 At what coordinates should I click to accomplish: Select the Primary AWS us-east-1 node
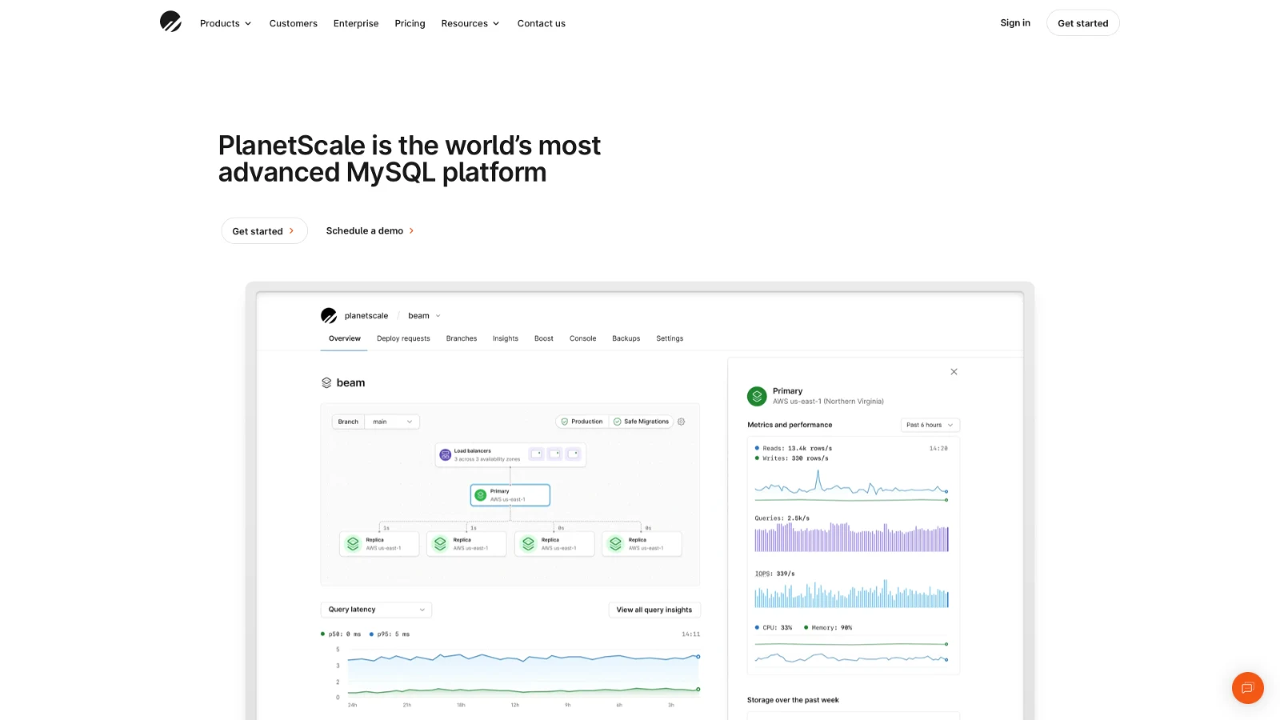point(510,495)
